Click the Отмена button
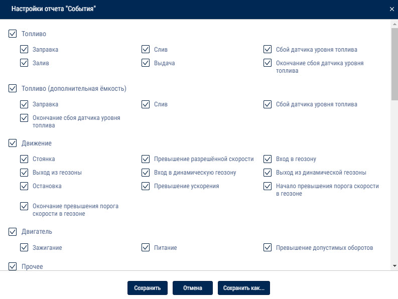The height and width of the screenshot is (299, 398). (193, 288)
